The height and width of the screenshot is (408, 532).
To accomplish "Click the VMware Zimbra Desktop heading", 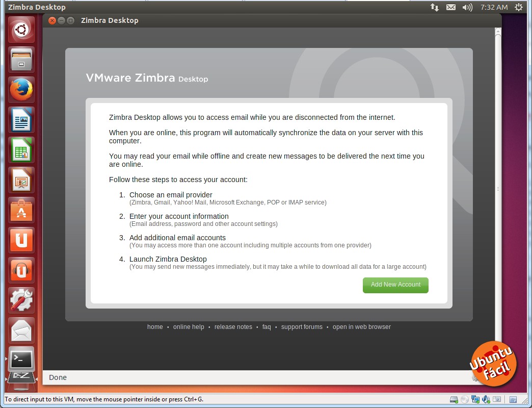I will pos(147,78).
